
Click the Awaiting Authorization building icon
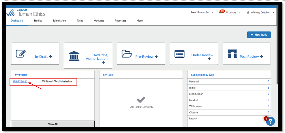(x=74, y=56)
